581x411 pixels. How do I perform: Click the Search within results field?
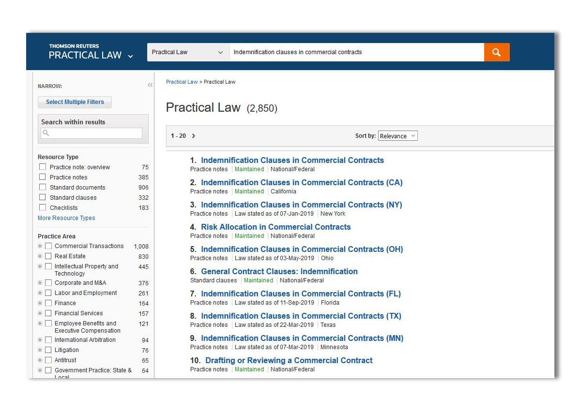click(x=92, y=133)
